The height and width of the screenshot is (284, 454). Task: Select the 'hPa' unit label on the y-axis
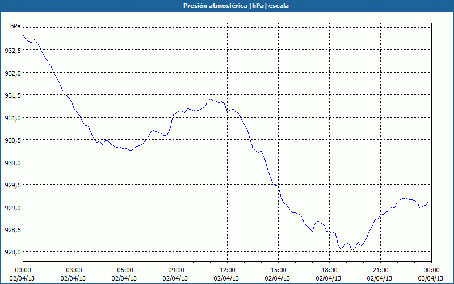point(15,26)
